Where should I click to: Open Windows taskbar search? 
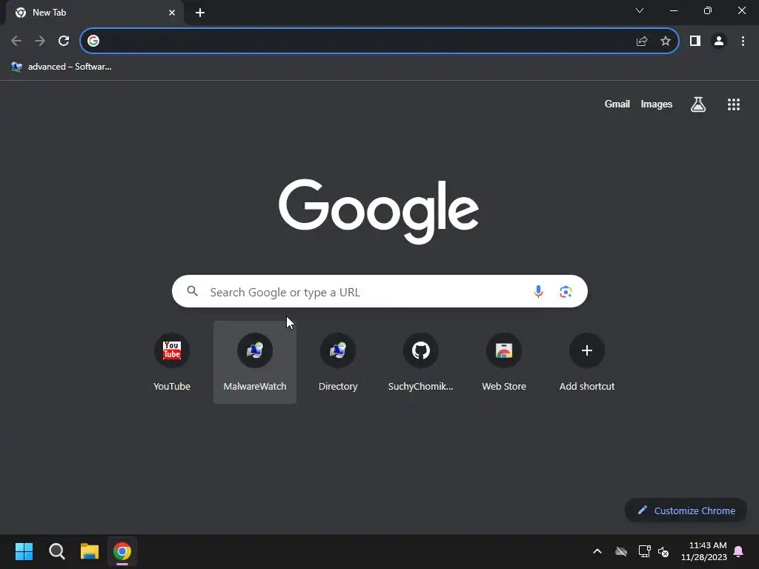[x=56, y=551]
